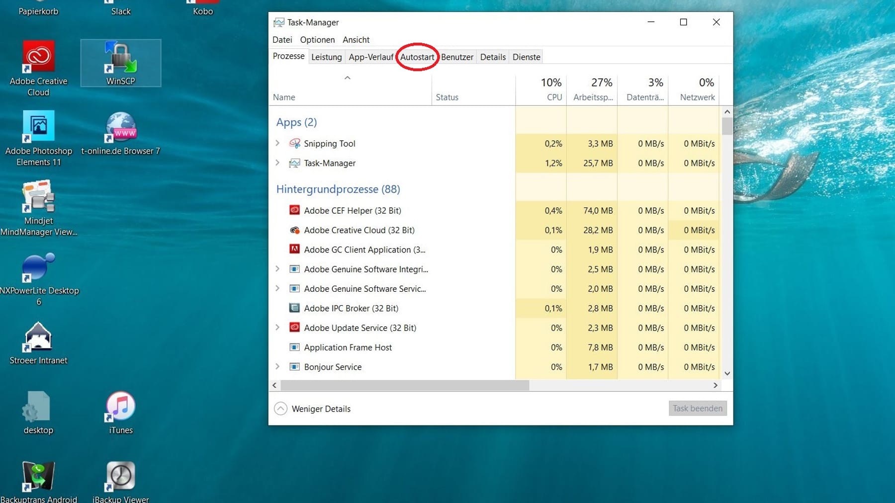This screenshot has width=895, height=503.
Task: Click the vertical scrollbar down arrow
Action: pos(727,373)
